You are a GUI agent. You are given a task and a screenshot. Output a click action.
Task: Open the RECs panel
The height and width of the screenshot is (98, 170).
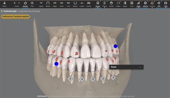4,4
